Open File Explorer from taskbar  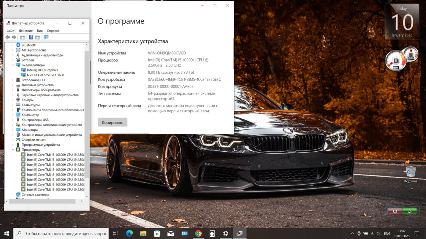point(143,233)
